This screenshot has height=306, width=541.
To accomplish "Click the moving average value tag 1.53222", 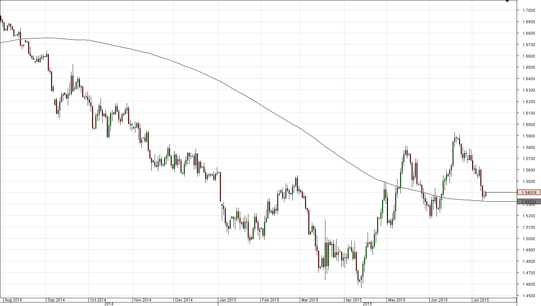I will [529, 202].
